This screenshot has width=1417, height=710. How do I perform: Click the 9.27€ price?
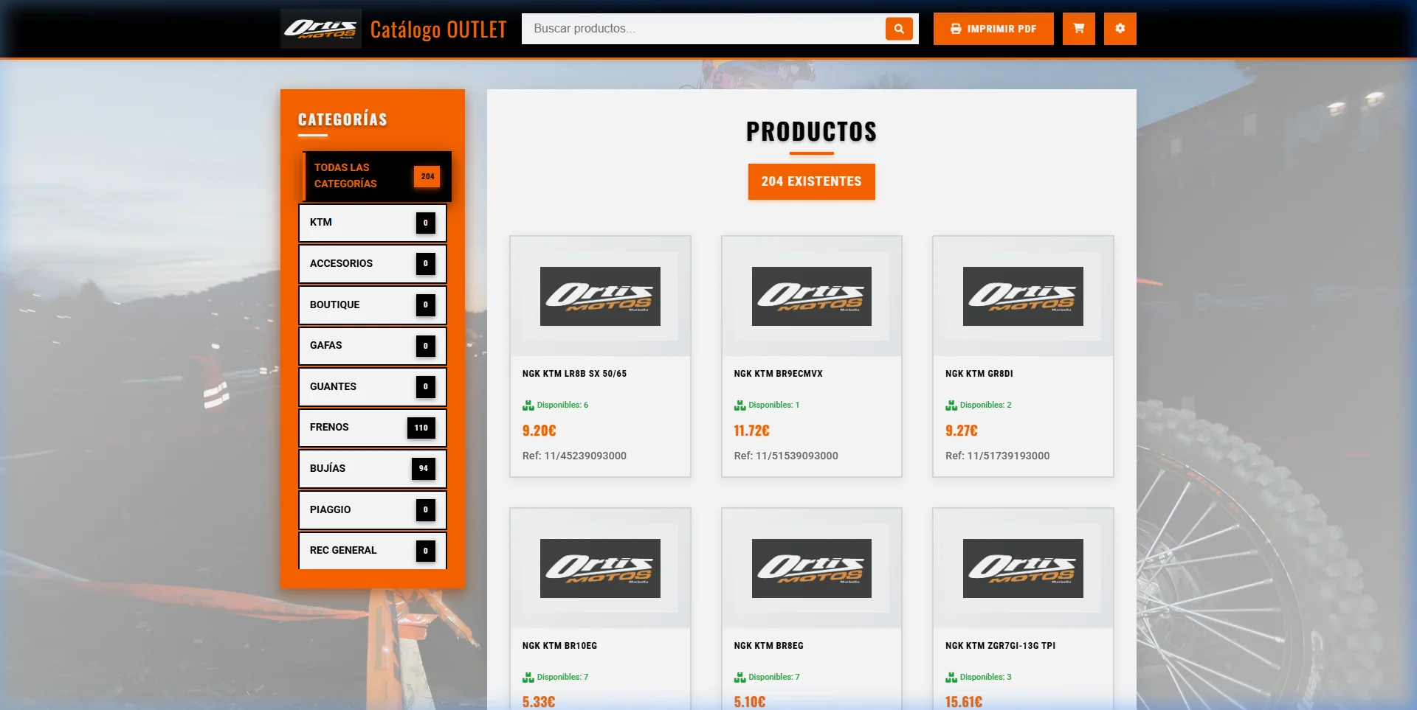click(x=962, y=431)
